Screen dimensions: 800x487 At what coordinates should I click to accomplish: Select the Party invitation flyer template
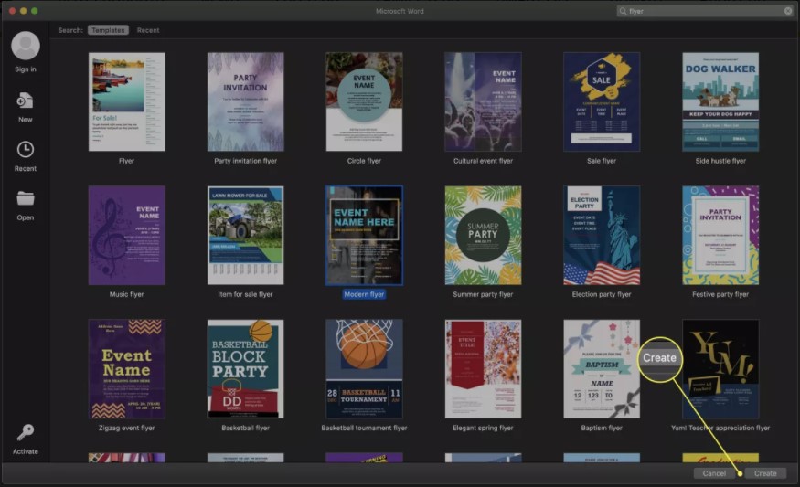[245, 101]
